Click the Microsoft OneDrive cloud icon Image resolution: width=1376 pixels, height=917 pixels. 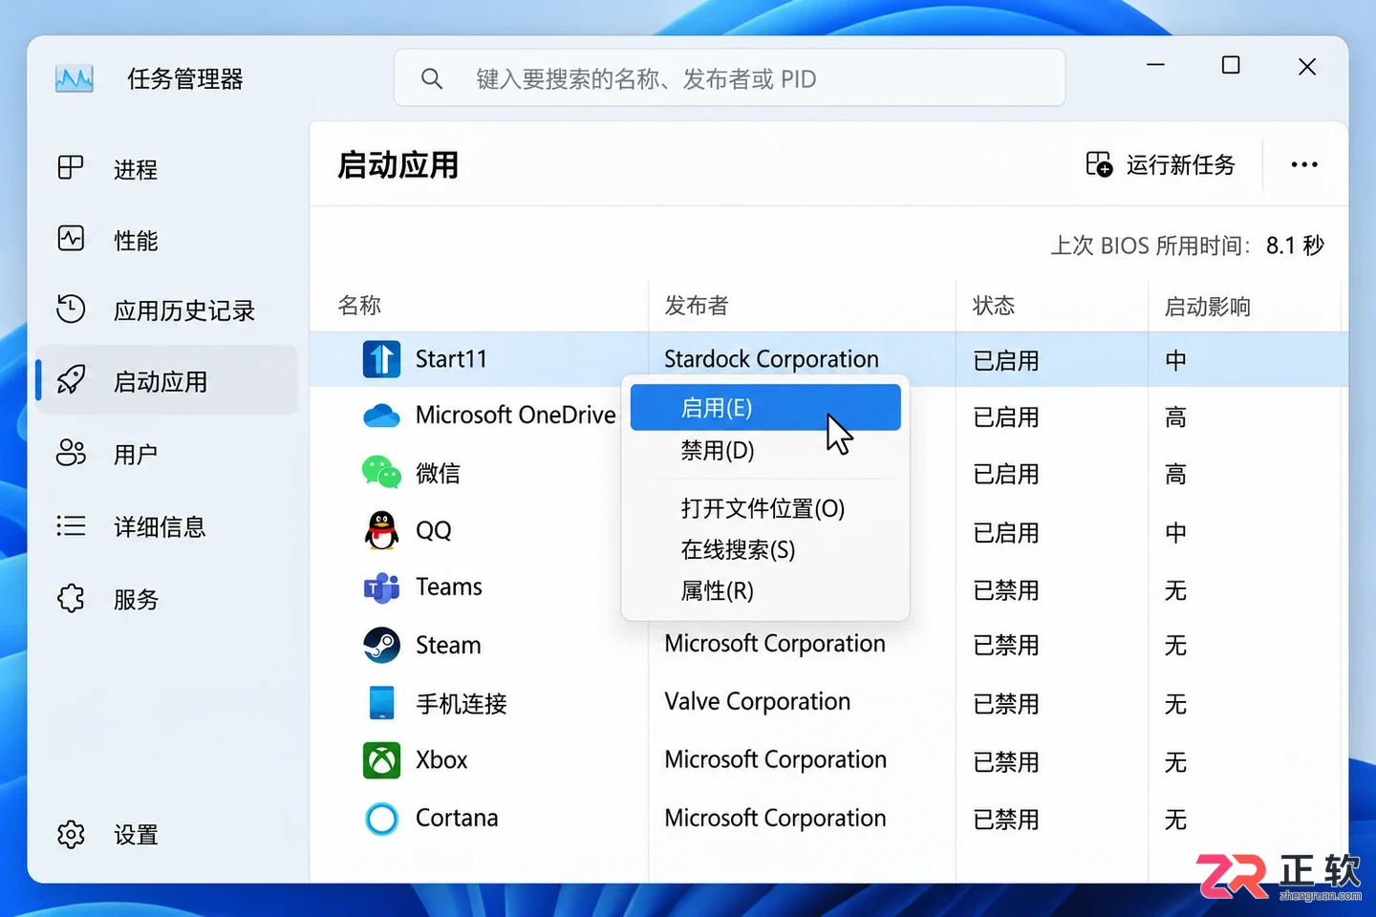tap(381, 416)
